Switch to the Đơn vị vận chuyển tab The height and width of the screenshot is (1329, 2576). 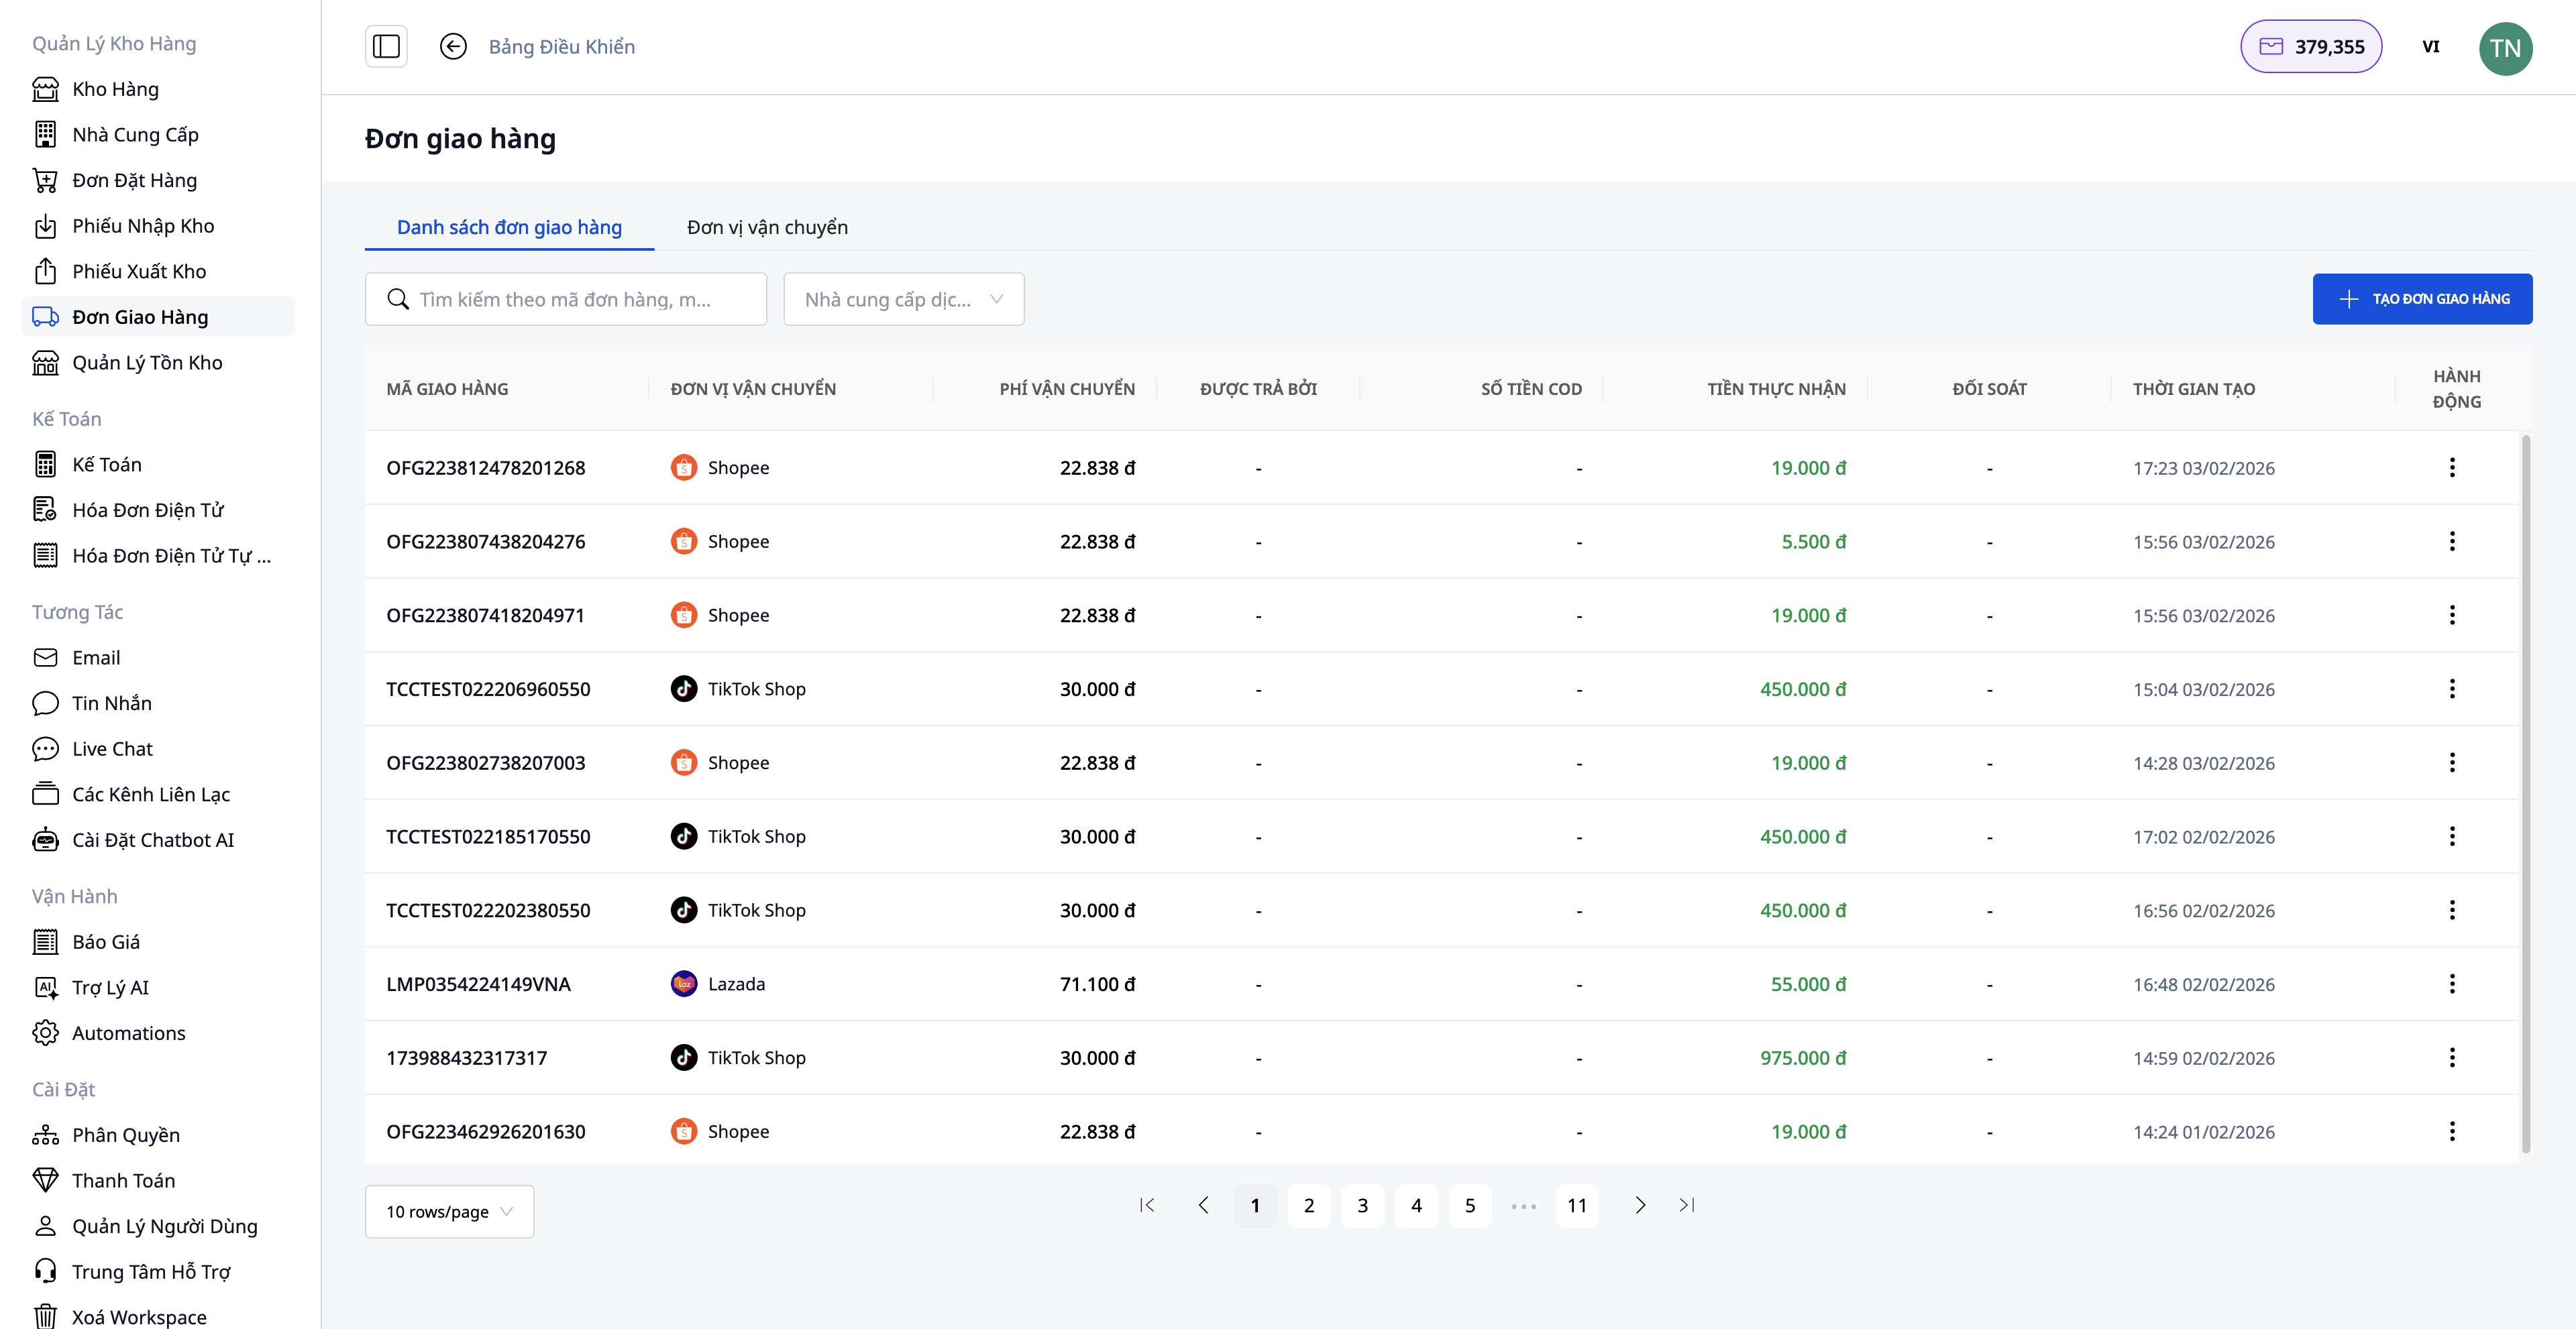coord(766,227)
